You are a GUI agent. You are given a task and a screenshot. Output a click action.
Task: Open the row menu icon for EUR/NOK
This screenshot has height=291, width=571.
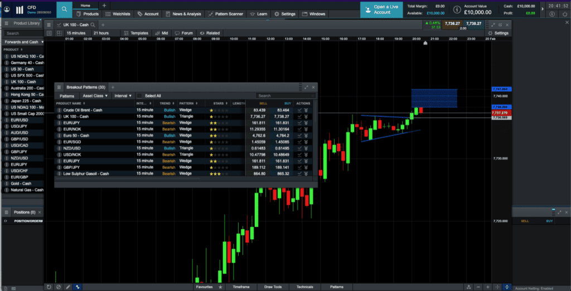(59, 129)
